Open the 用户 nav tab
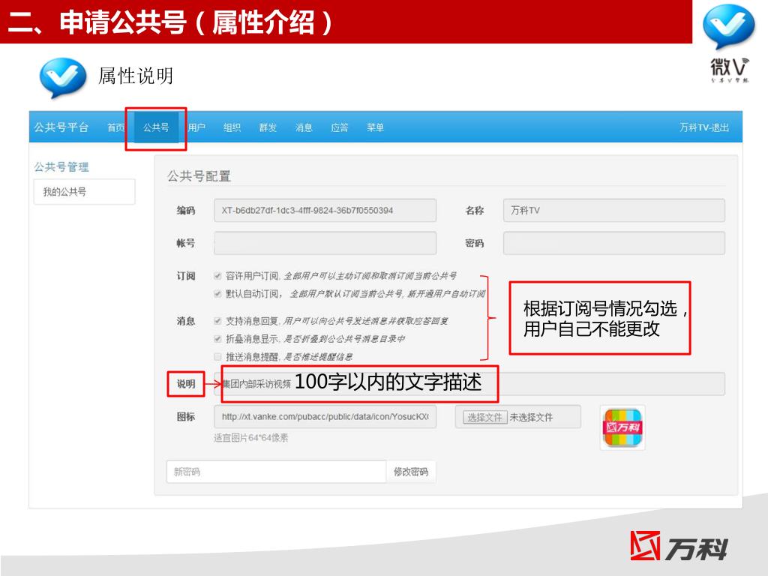The image size is (768, 576). coord(196,127)
